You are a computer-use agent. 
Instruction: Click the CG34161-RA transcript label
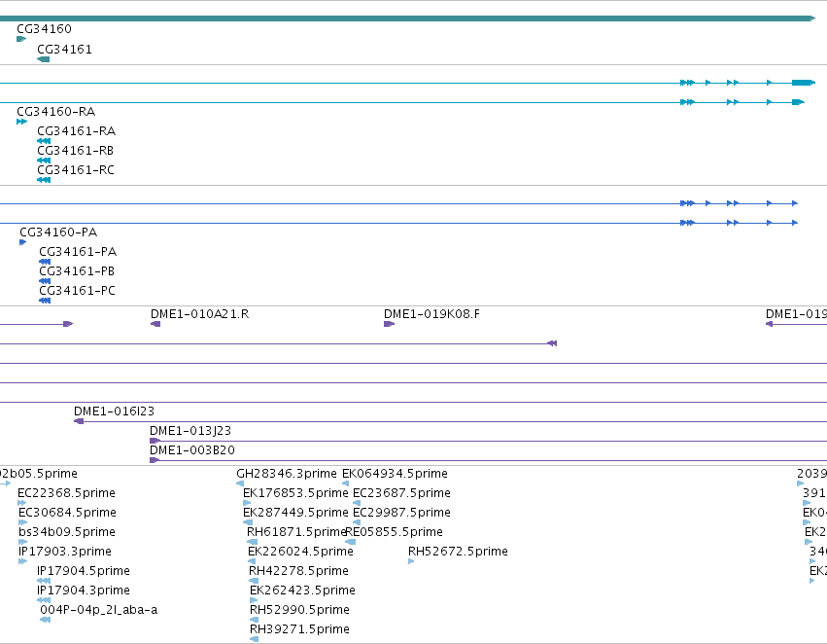(76, 131)
